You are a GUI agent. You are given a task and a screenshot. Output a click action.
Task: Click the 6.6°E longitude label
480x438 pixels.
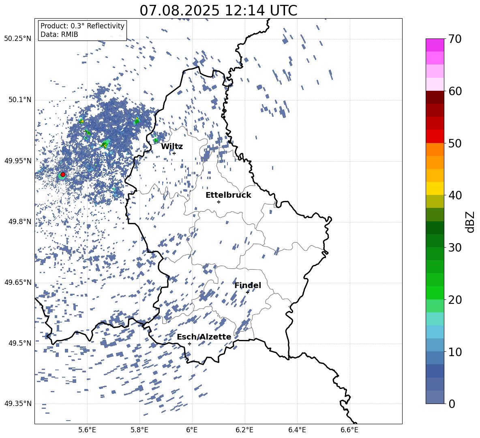[349, 430]
